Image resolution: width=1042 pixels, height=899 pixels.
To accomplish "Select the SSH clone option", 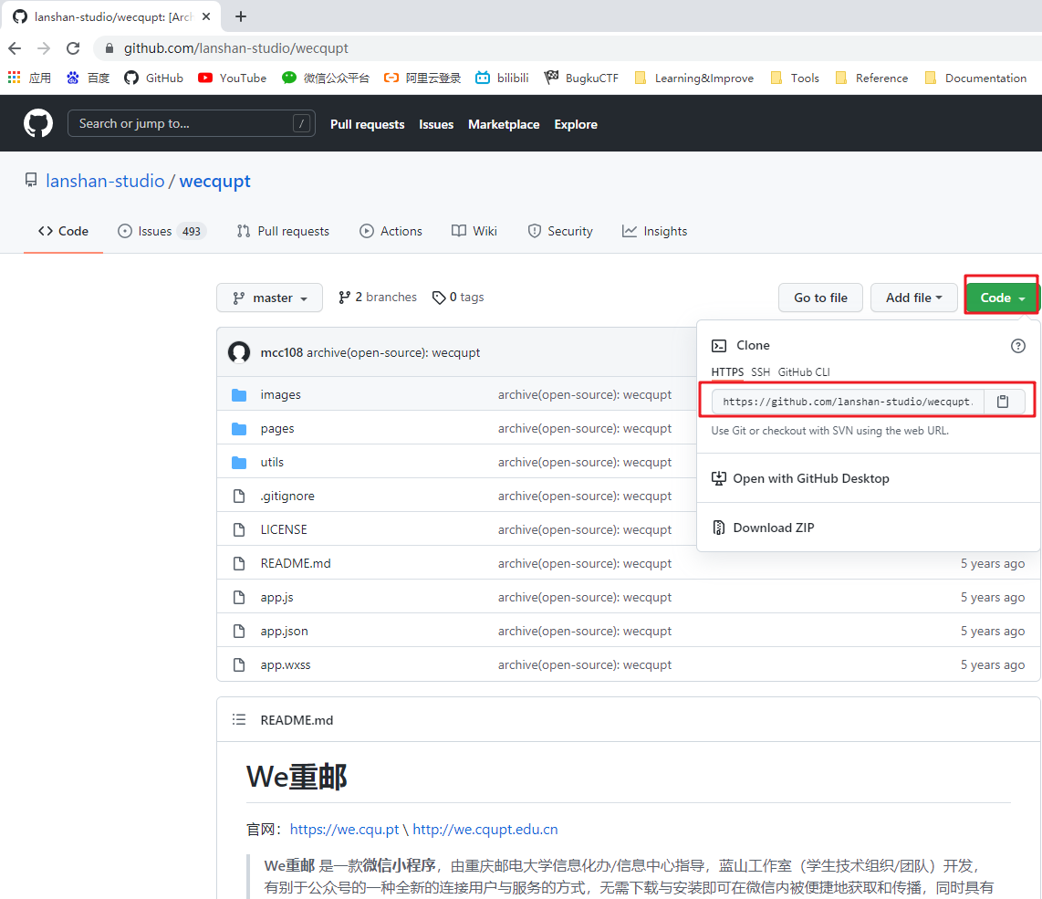I will click(760, 372).
